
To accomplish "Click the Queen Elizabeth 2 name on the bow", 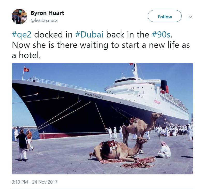I will click(94, 95).
